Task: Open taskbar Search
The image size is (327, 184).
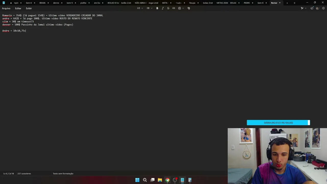Action: click(x=145, y=180)
